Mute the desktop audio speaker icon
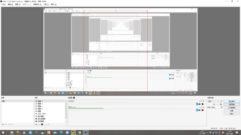 199,104
